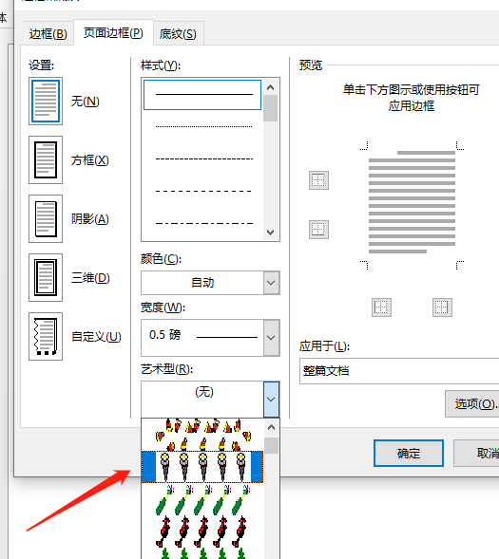Click the 阴影(A) setting label
The width and height of the screenshot is (499, 559).
pyautogui.click(x=90, y=219)
